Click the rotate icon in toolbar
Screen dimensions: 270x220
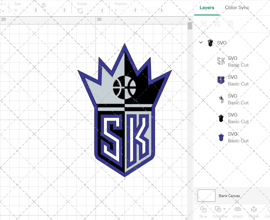[x=80, y=11]
